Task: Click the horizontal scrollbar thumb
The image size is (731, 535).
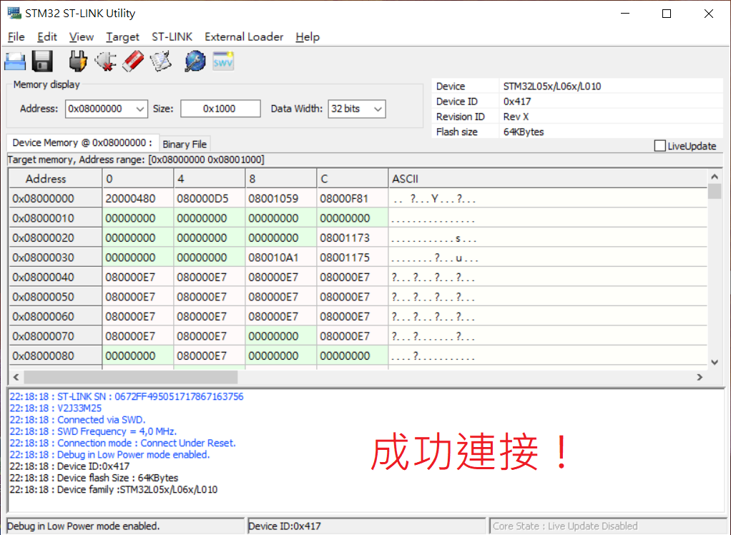Action: pos(130,377)
